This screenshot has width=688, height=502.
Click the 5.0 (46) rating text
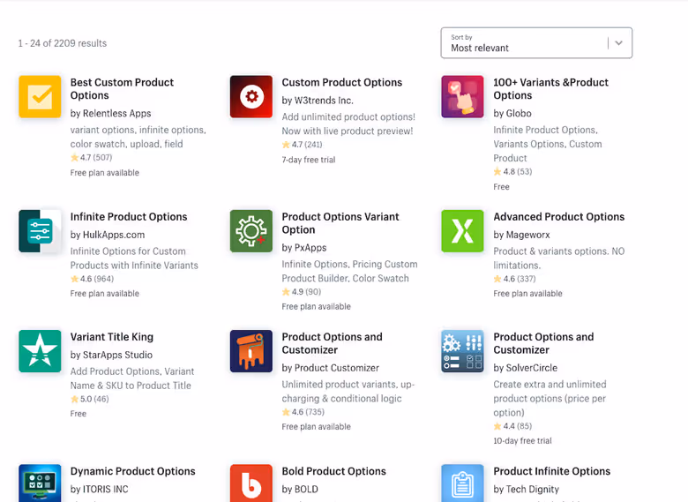(89, 399)
